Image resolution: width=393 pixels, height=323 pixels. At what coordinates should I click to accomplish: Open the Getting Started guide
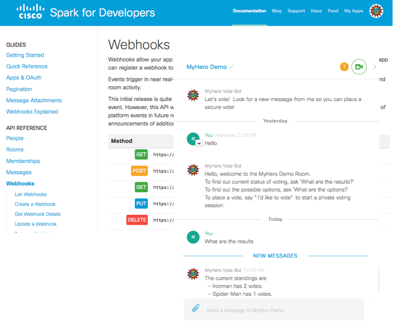click(25, 55)
